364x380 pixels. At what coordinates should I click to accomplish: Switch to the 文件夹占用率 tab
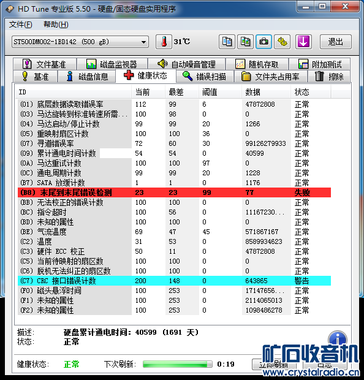point(271,77)
